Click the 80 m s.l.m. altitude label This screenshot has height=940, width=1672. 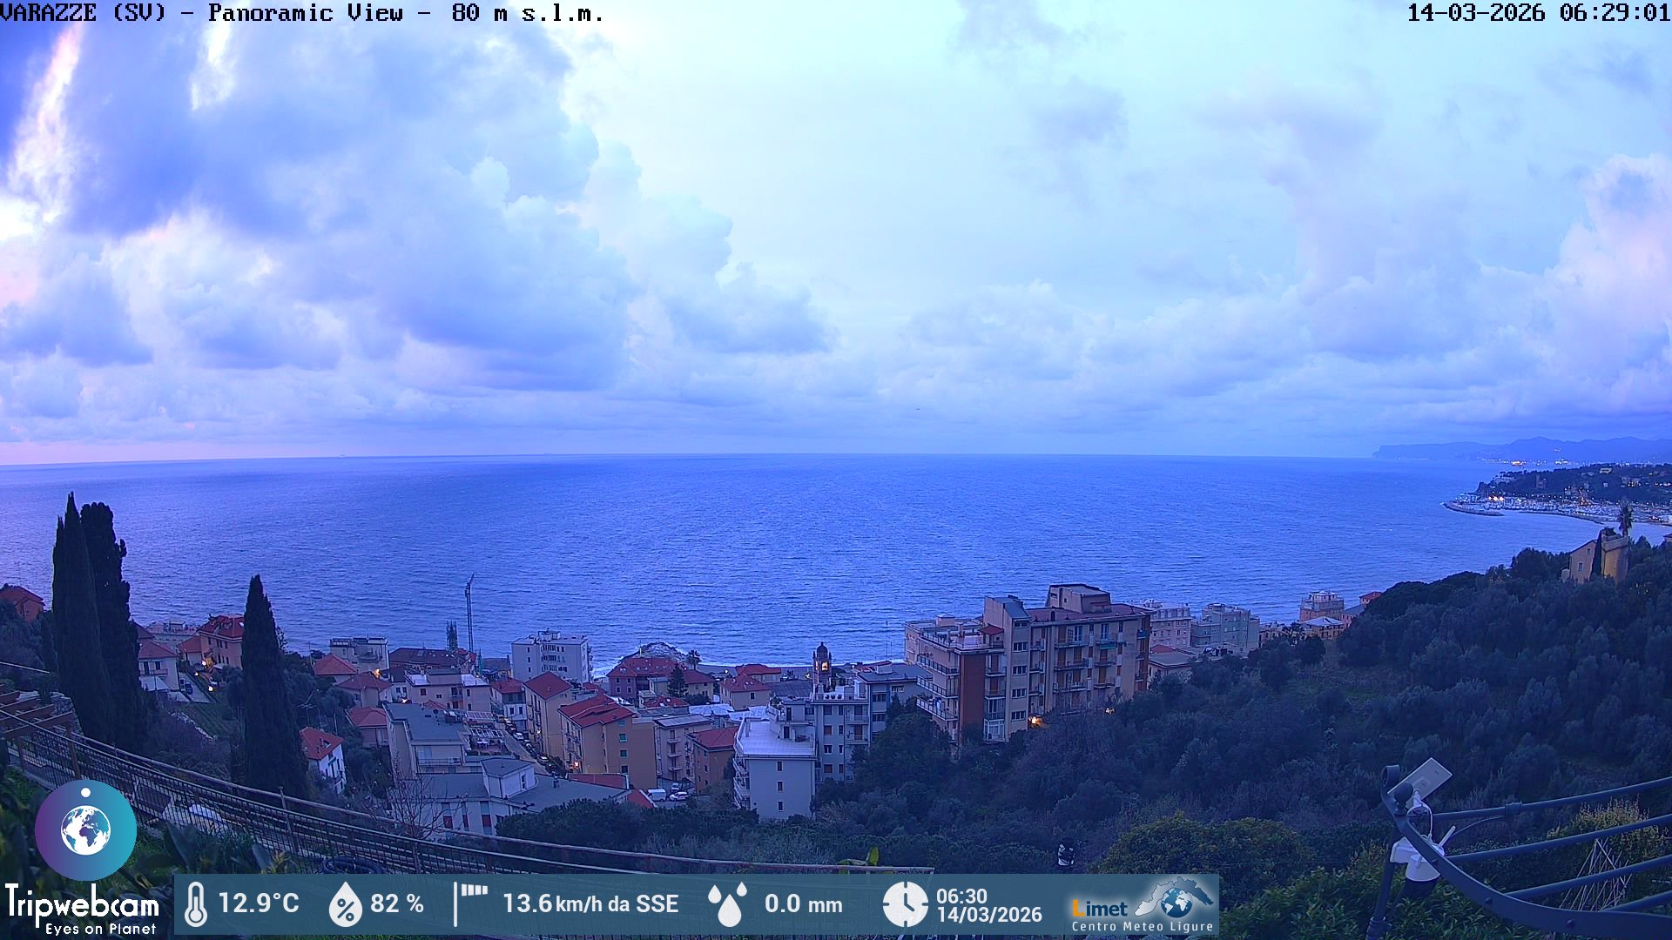(x=527, y=13)
